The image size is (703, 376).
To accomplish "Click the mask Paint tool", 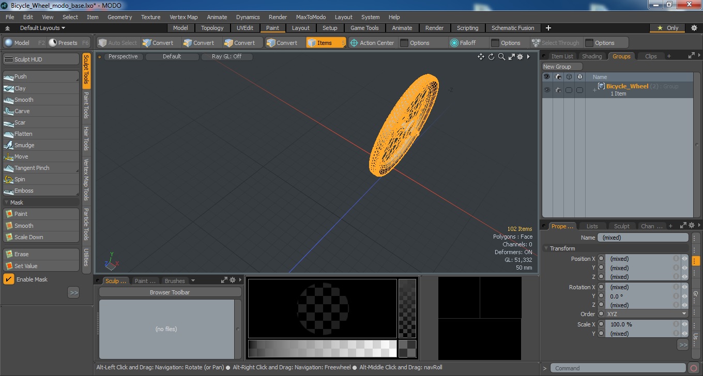I will click(x=41, y=214).
